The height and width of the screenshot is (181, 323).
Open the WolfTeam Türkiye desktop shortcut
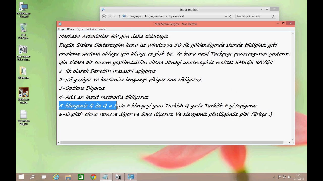(23, 96)
